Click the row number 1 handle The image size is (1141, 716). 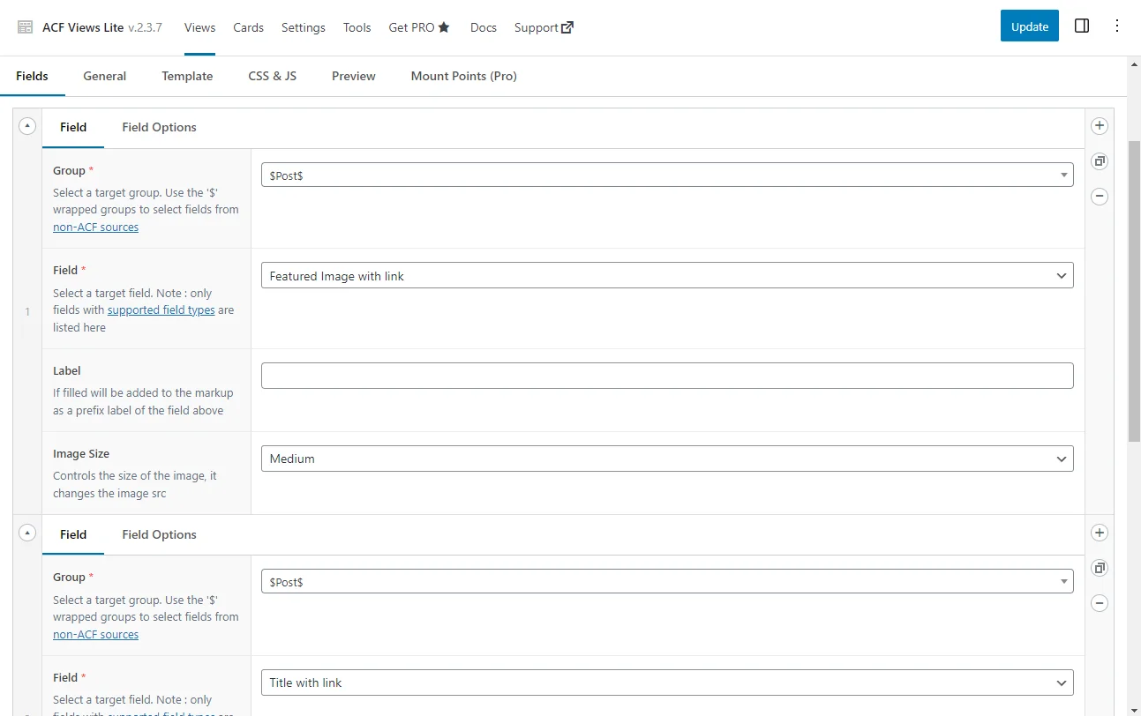tap(27, 311)
